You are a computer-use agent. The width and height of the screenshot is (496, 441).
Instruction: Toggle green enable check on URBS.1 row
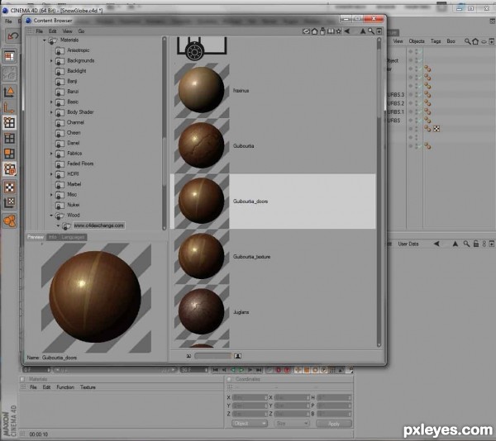(x=419, y=111)
